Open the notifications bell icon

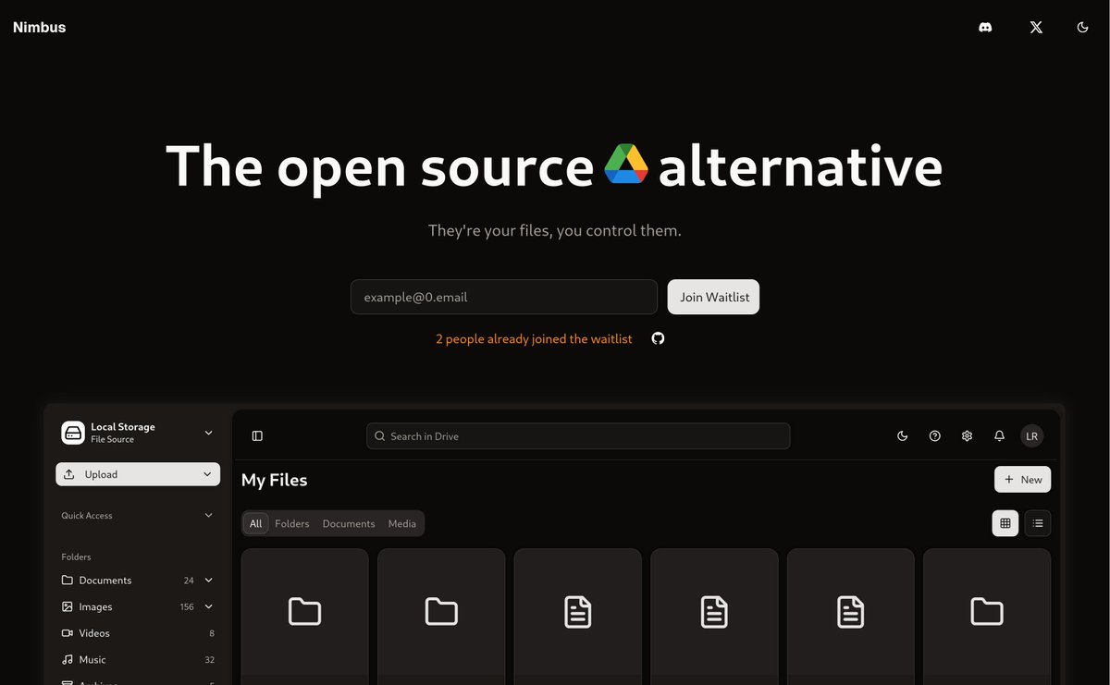click(x=1000, y=436)
